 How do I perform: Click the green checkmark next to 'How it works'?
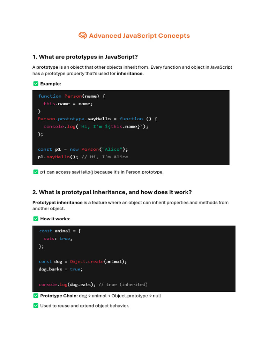coord(36,219)
